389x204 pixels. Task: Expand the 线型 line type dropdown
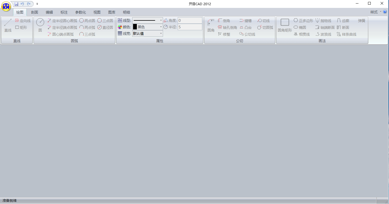click(x=161, y=20)
